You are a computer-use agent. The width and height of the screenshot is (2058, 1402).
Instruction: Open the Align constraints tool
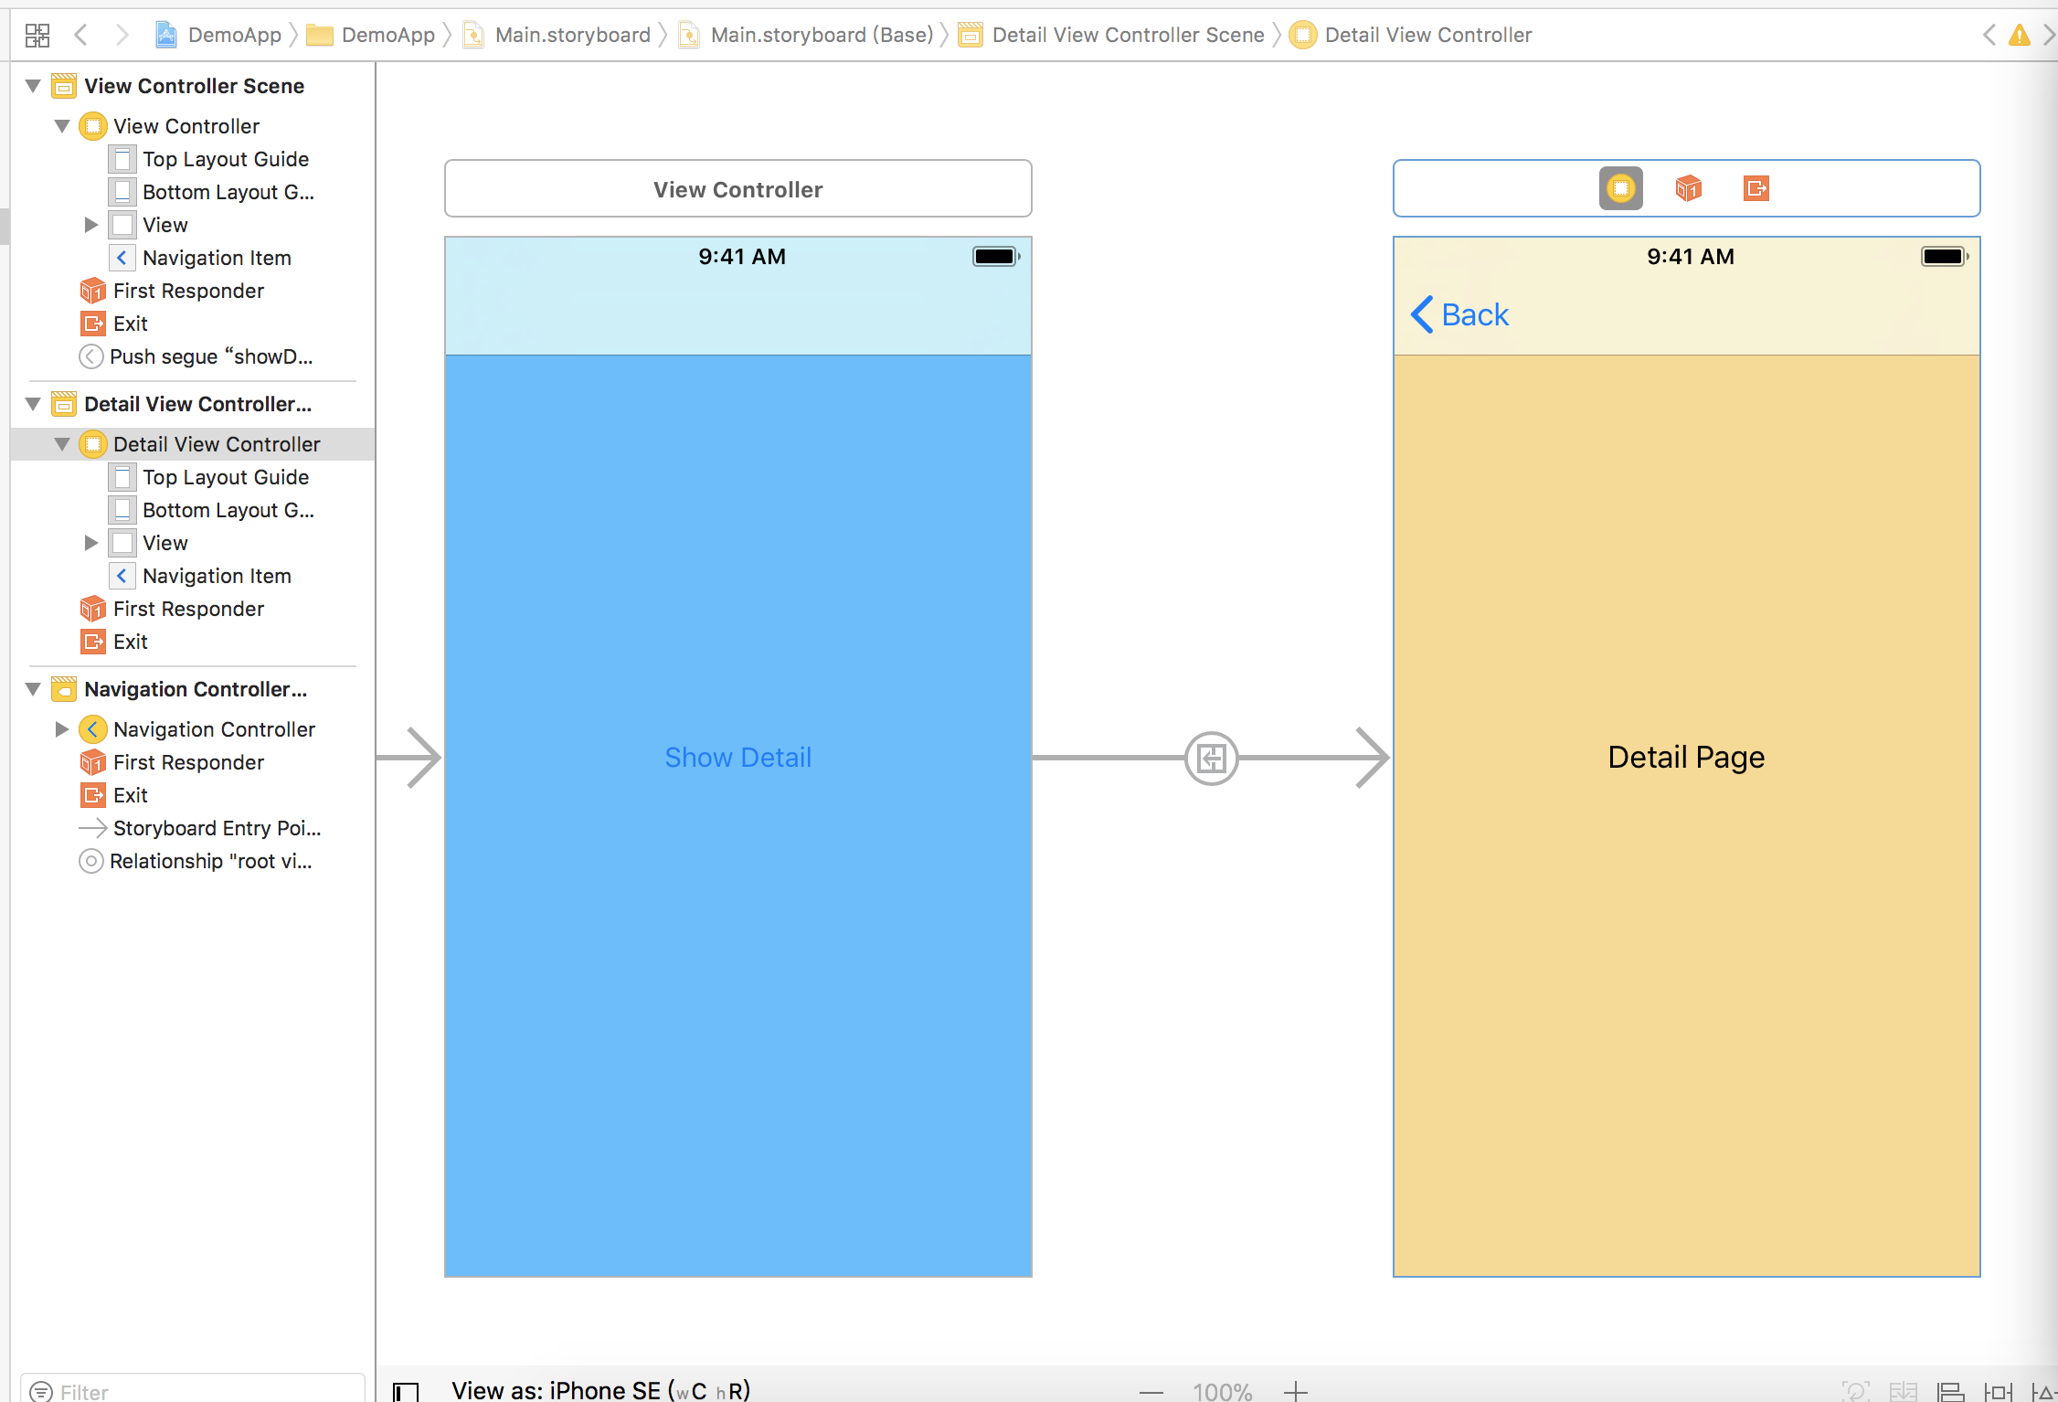(x=1951, y=1391)
